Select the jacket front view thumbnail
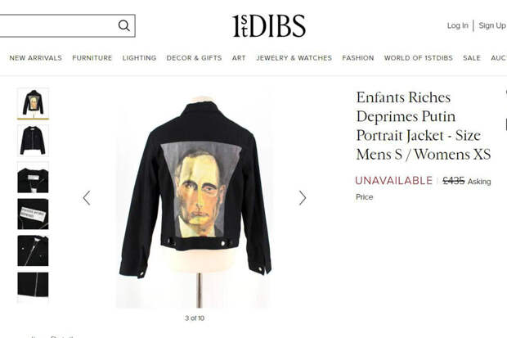Viewport: 507px width, 338px height. [x=33, y=141]
